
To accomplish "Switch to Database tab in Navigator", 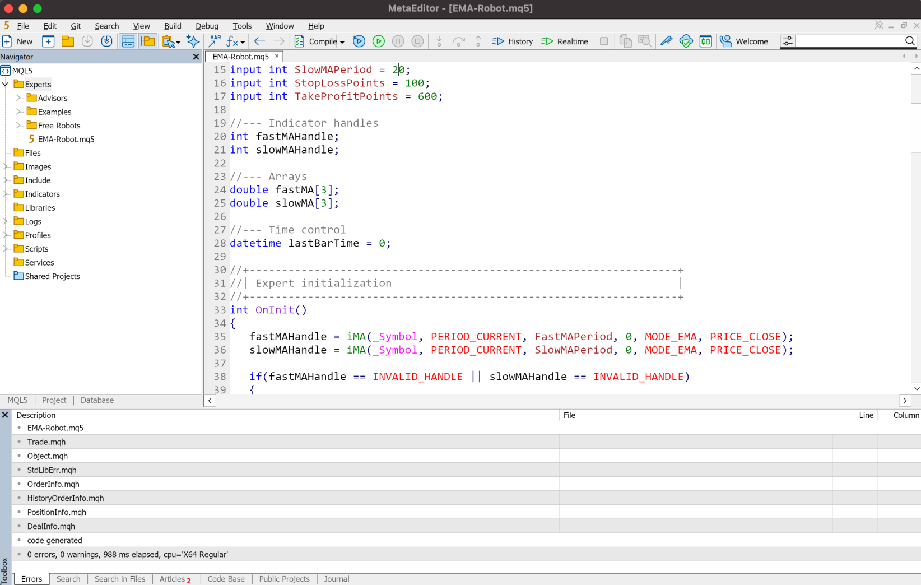I will coord(97,400).
